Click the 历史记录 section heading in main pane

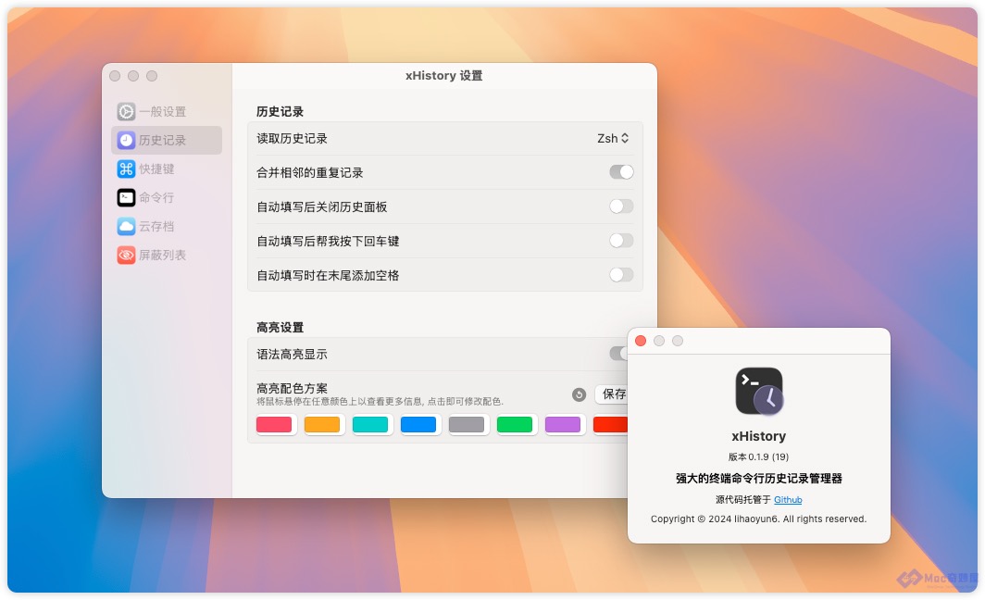pyautogui.click(x=281, y=111)
